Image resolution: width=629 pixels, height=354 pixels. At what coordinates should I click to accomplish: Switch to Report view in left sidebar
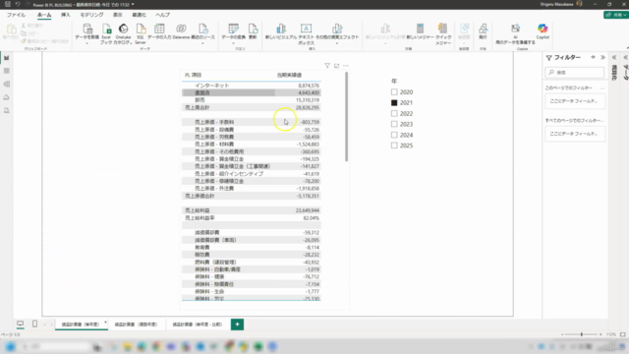click(7, 58)
